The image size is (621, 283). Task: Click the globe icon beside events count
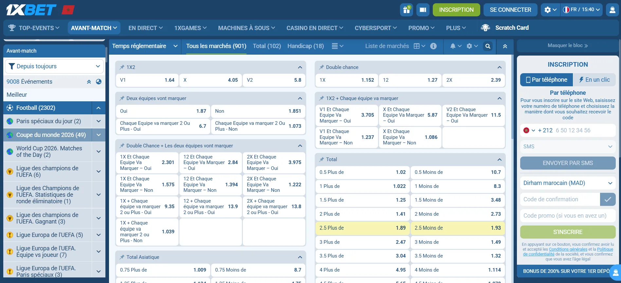click(x=99, y=82)
